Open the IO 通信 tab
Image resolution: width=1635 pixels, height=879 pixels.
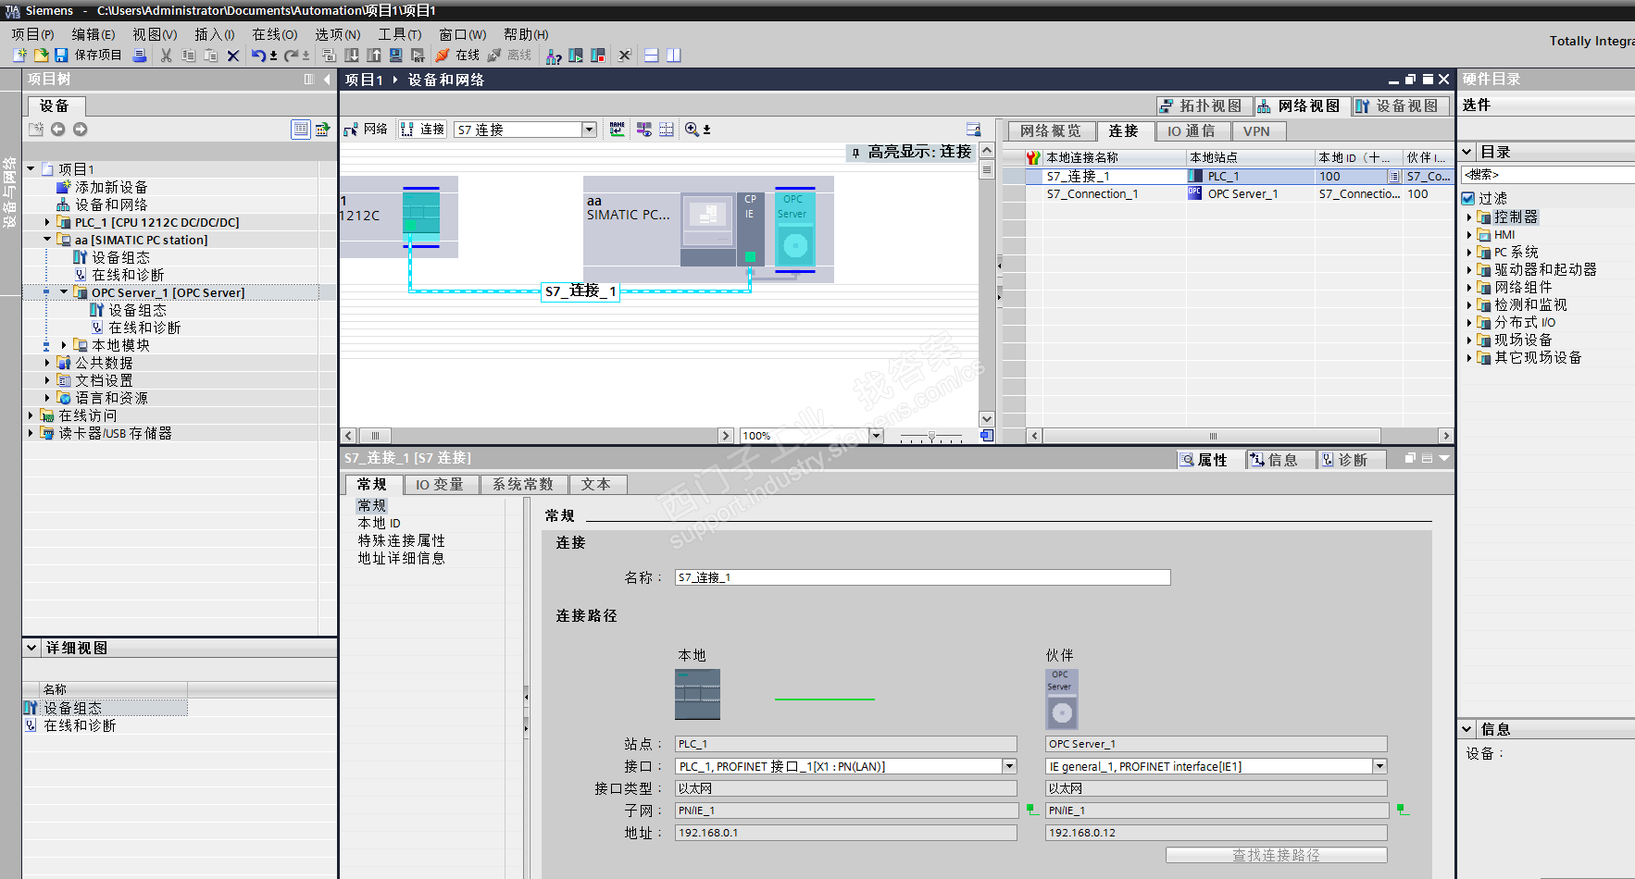pos(1191,131)
